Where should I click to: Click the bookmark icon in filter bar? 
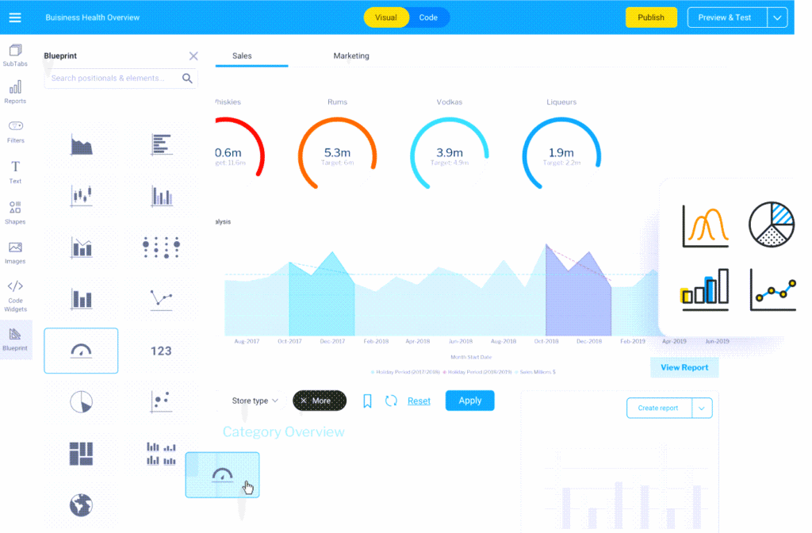[x=367, y=401]
